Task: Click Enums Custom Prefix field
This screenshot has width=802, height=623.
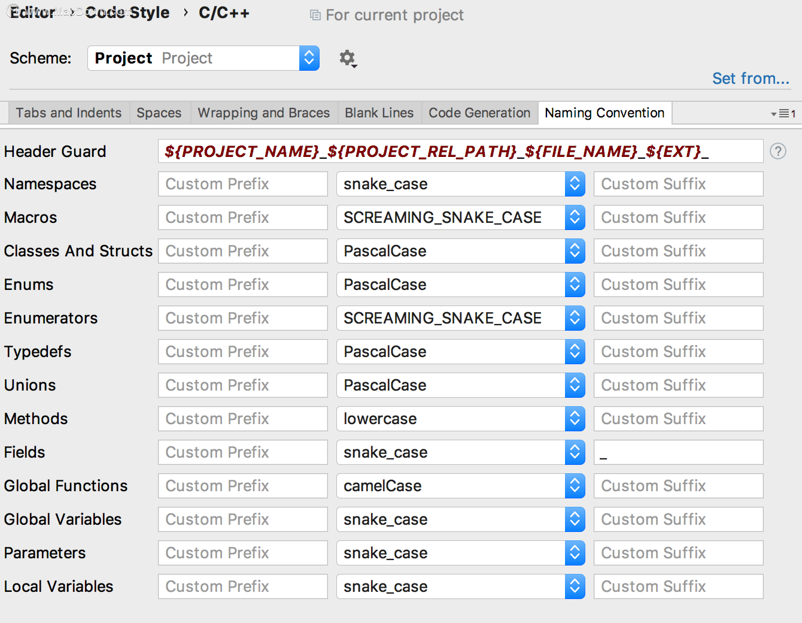Action: point(243,285)
